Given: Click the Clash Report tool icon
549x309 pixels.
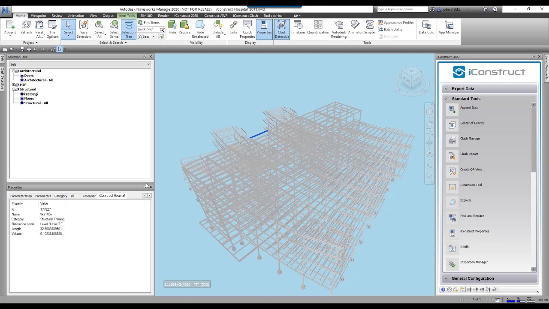Looking at the screenshot, I should [452, 156].
